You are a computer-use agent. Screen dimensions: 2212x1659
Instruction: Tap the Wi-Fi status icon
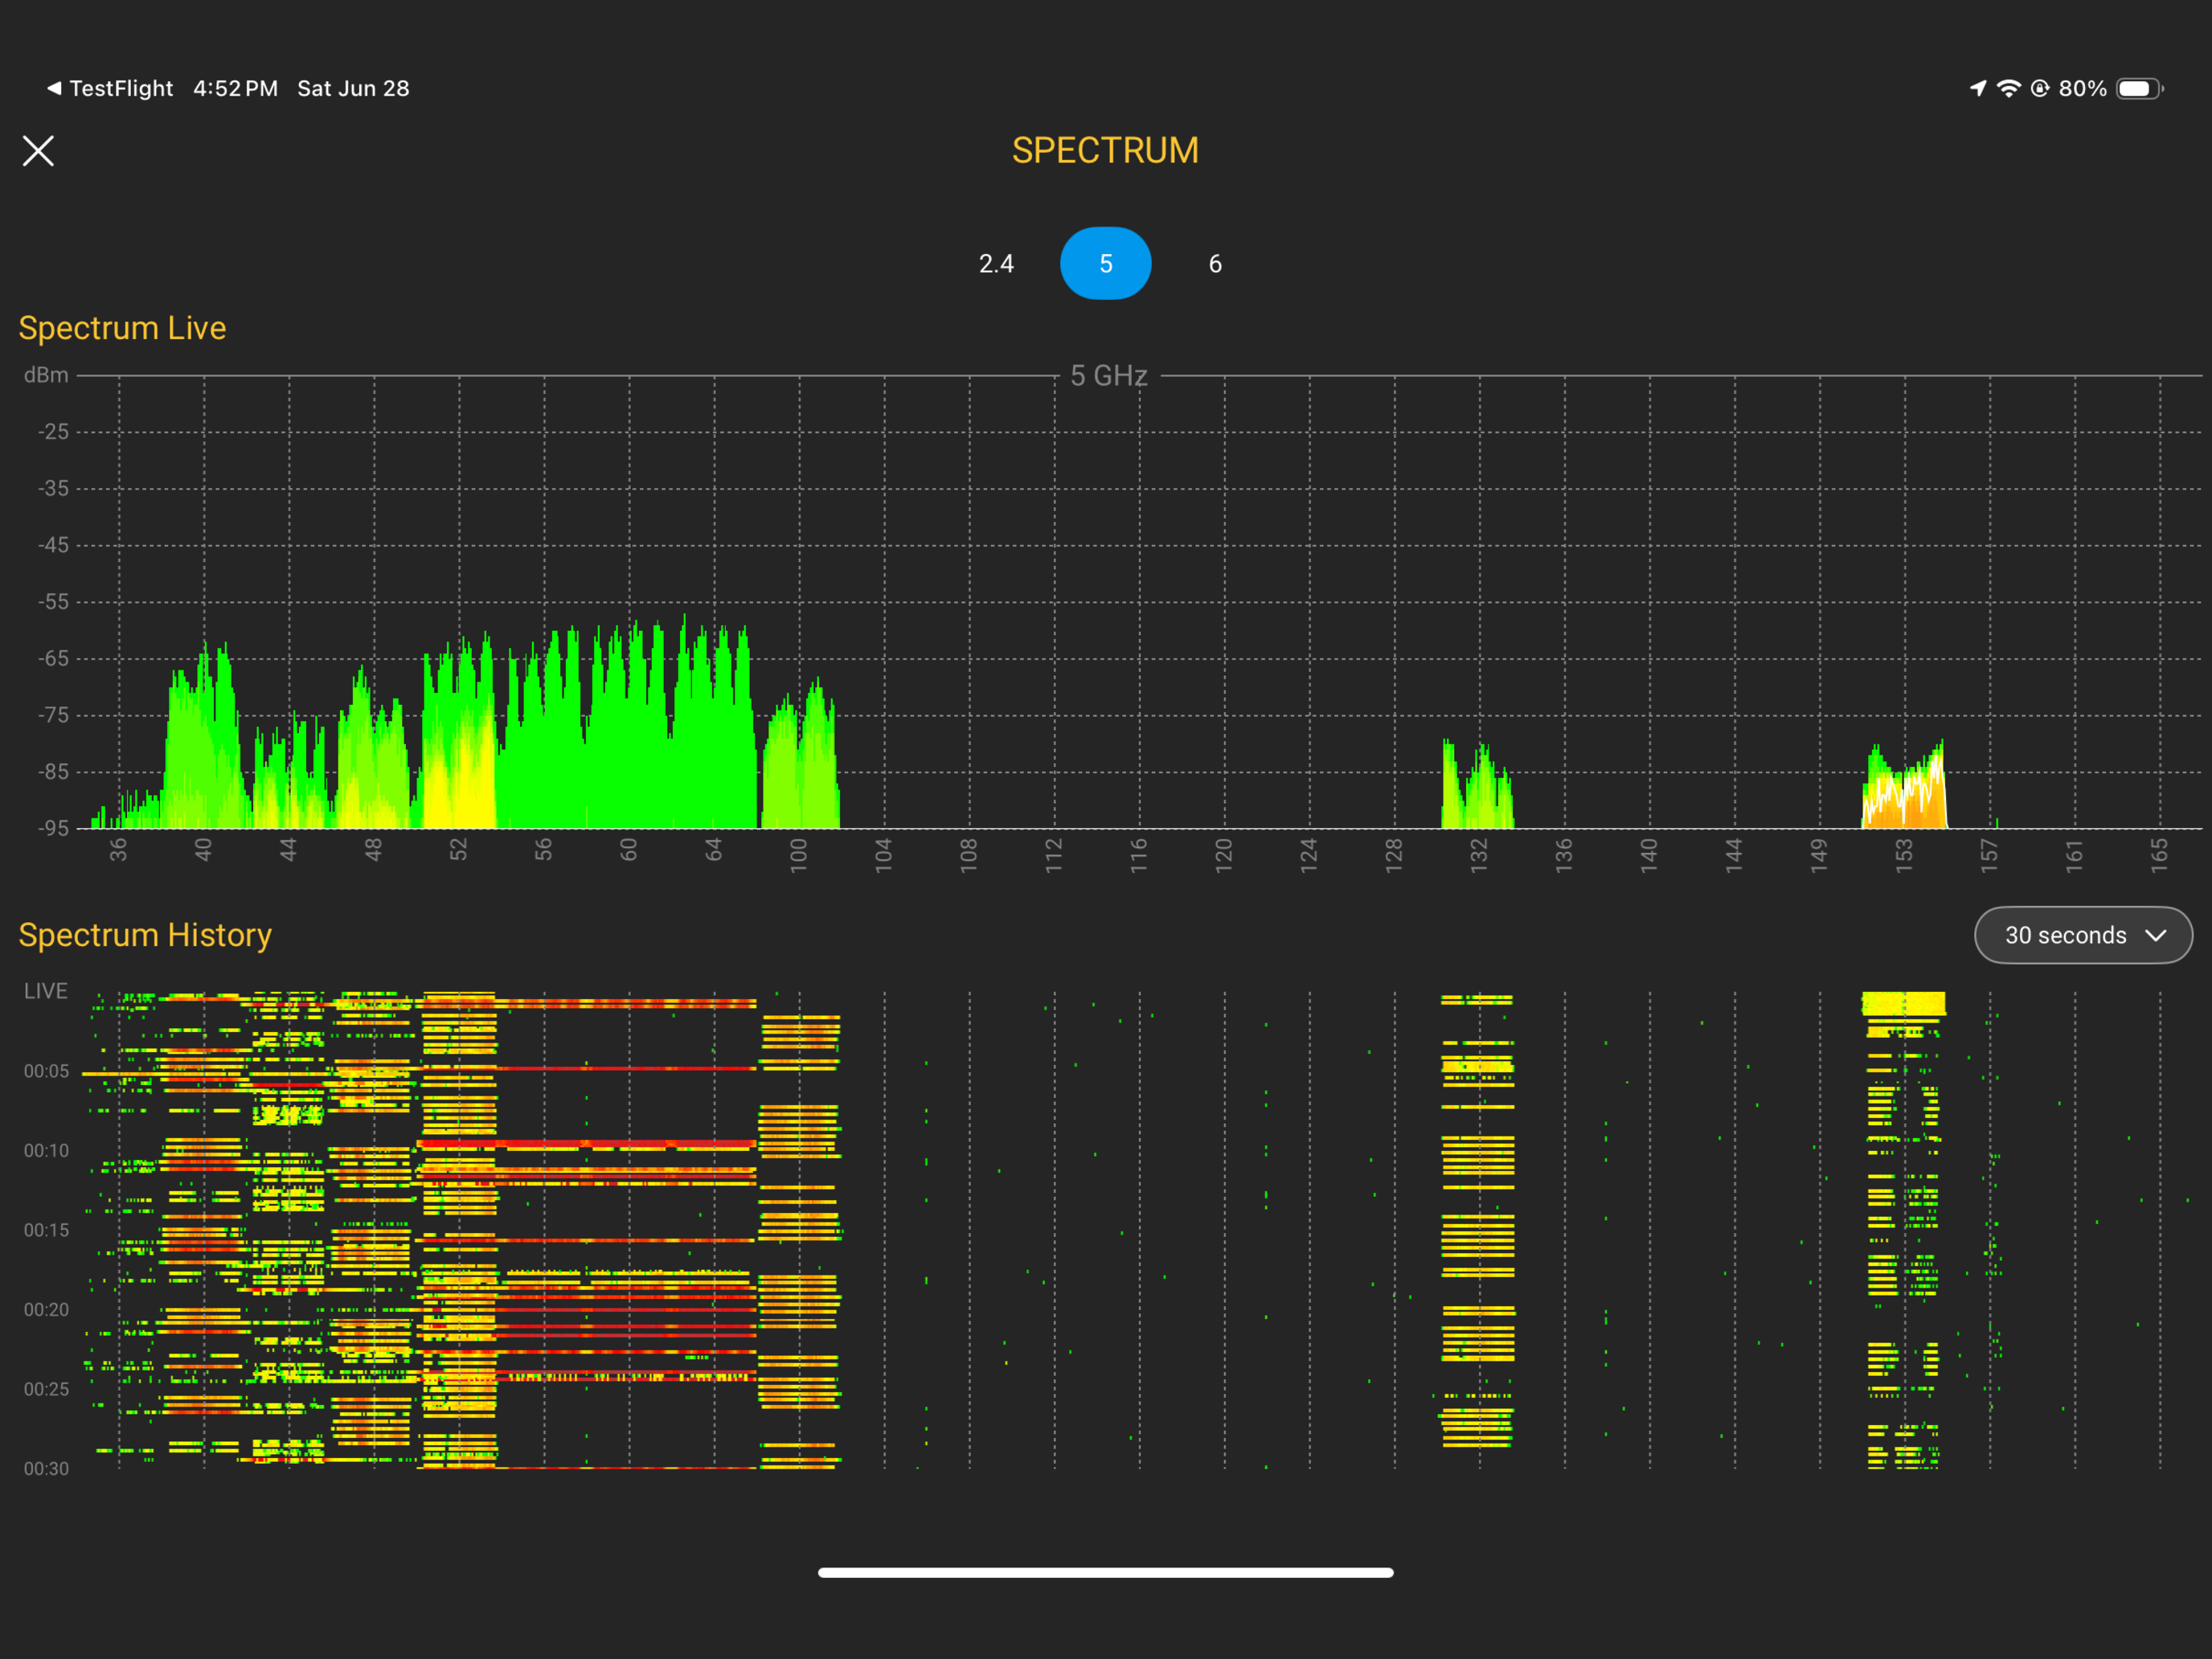pos(2008,88)
